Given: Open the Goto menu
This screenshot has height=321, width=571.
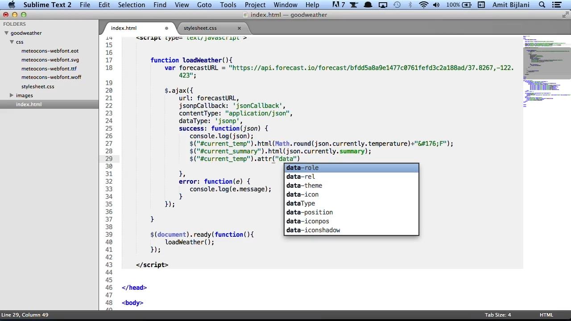Looking at the screenshot, I should click(x=204, y=5).
